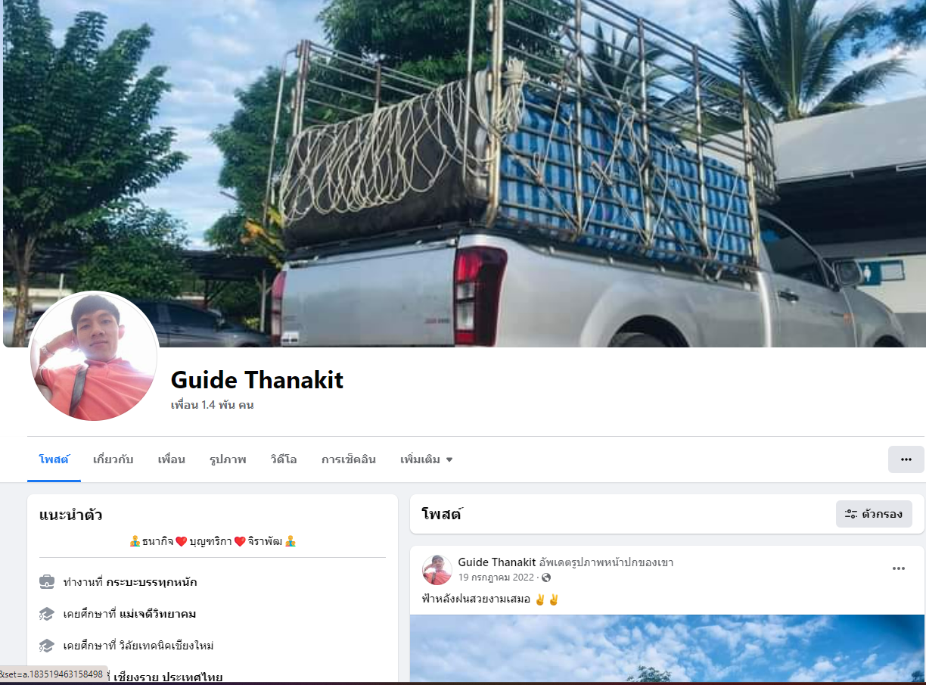926x685 pixels.
Task: Select the วิดีโอ tab
Action: coord(284,459)
